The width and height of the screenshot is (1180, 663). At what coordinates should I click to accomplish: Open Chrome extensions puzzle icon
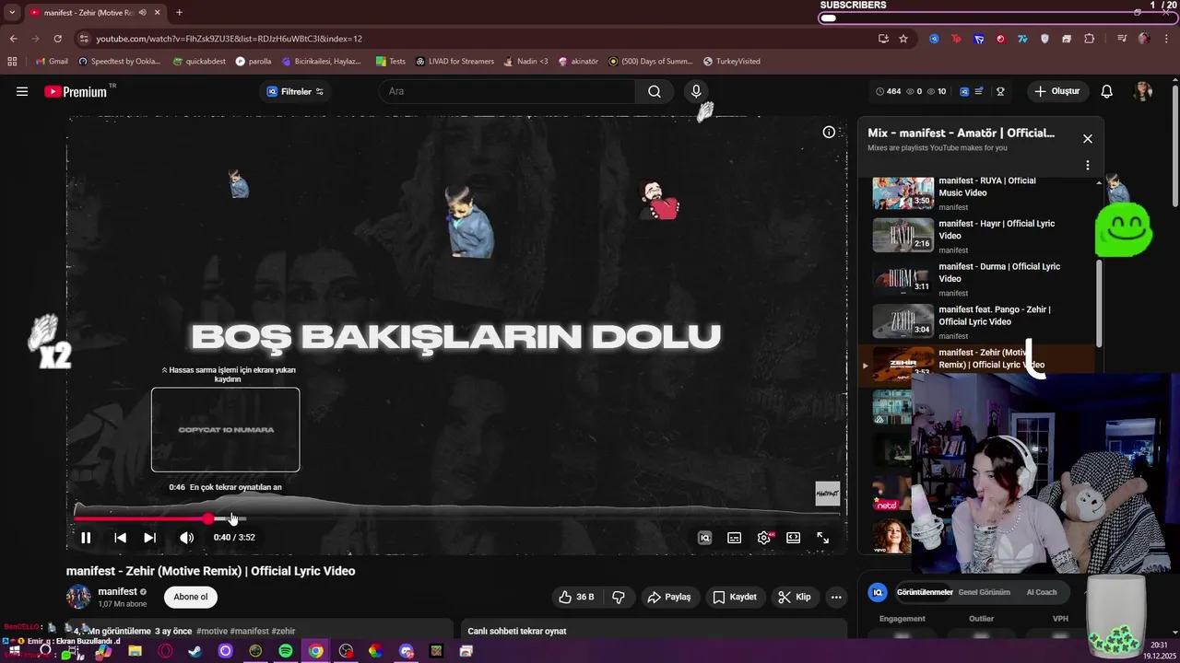point(1090,39)
